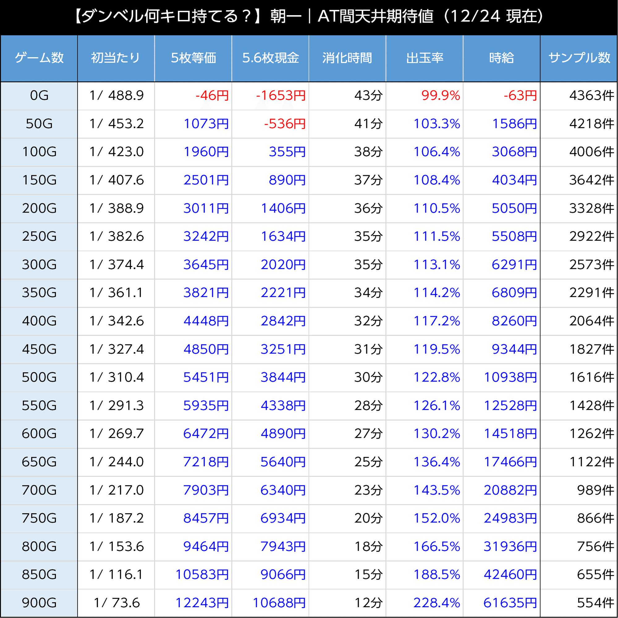Viewport: 618px width, 618px height.
Task: Click the 554件 sample count cell
Action: coord(579,603)
